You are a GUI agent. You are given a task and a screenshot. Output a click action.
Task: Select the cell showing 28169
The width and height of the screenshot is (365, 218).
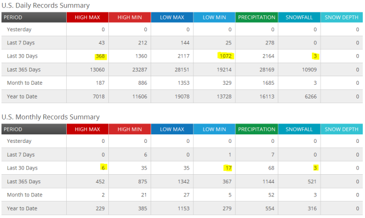point(257,69)
